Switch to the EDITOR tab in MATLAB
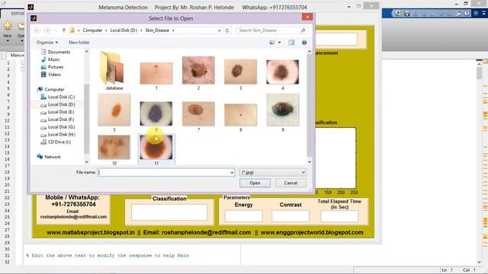Image resolution: width=488 pixels, height=274 pixels. click(x=17, y=14)
